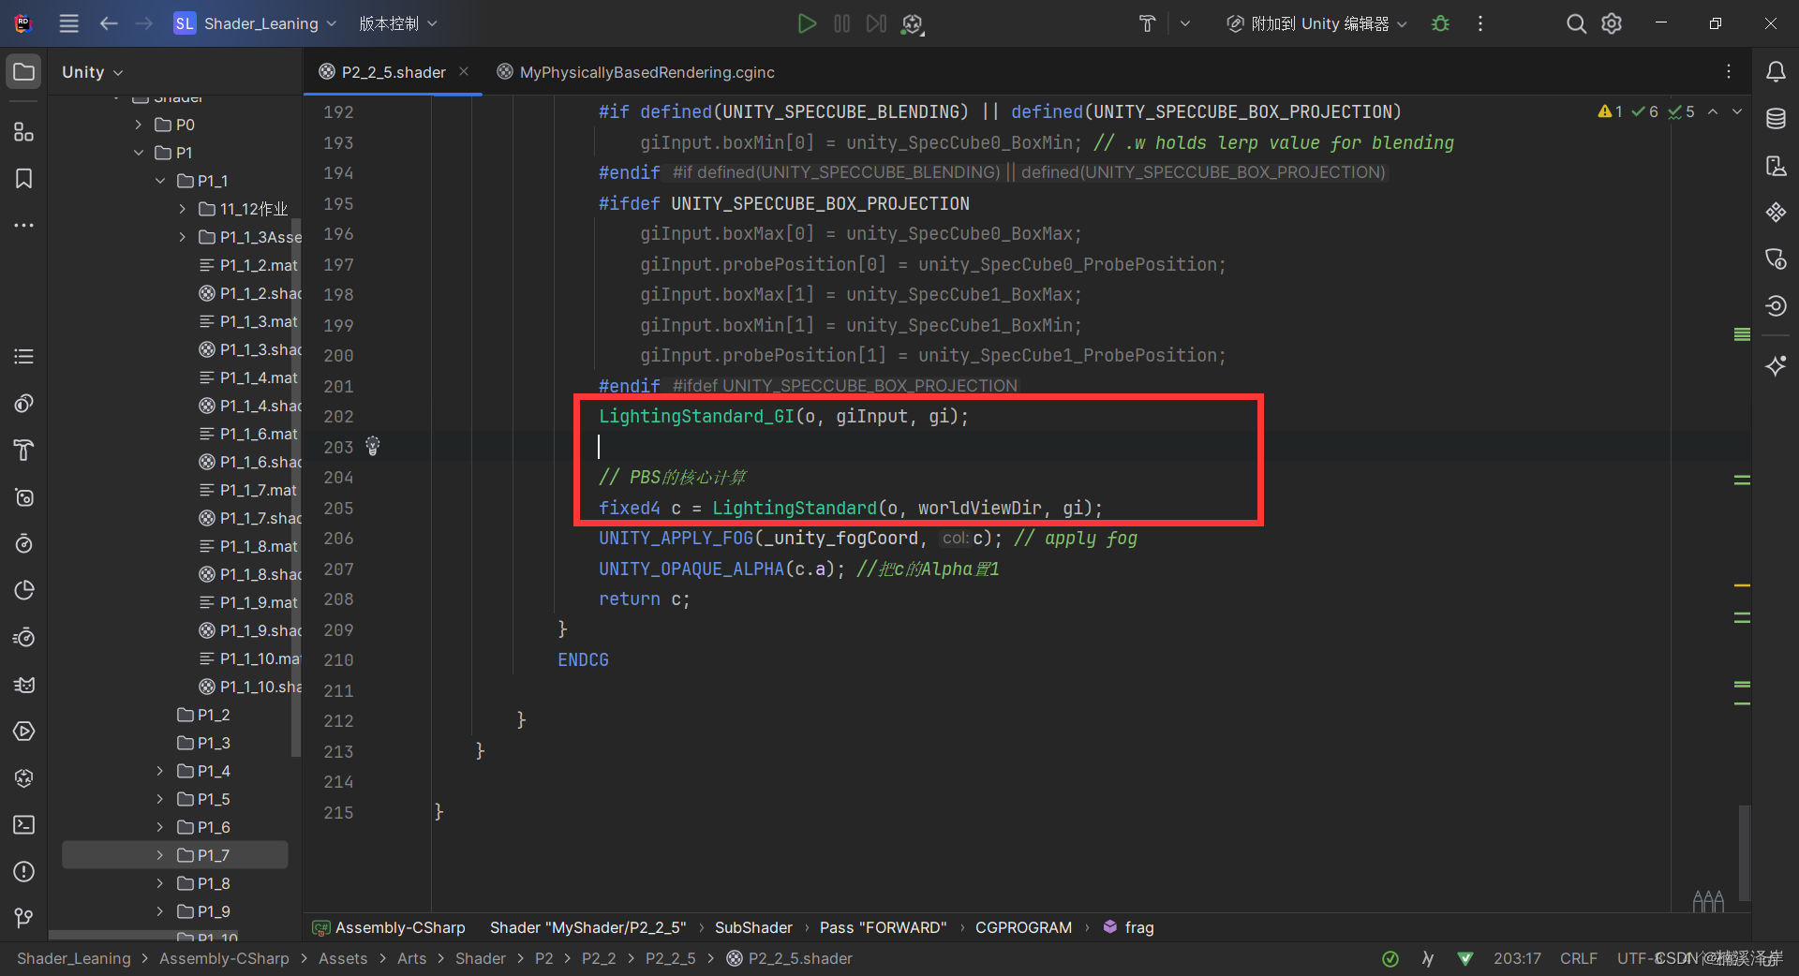Screen dimensions: 1799x976
Task: Open the Terminal tool window
Action: coord(23,825)
